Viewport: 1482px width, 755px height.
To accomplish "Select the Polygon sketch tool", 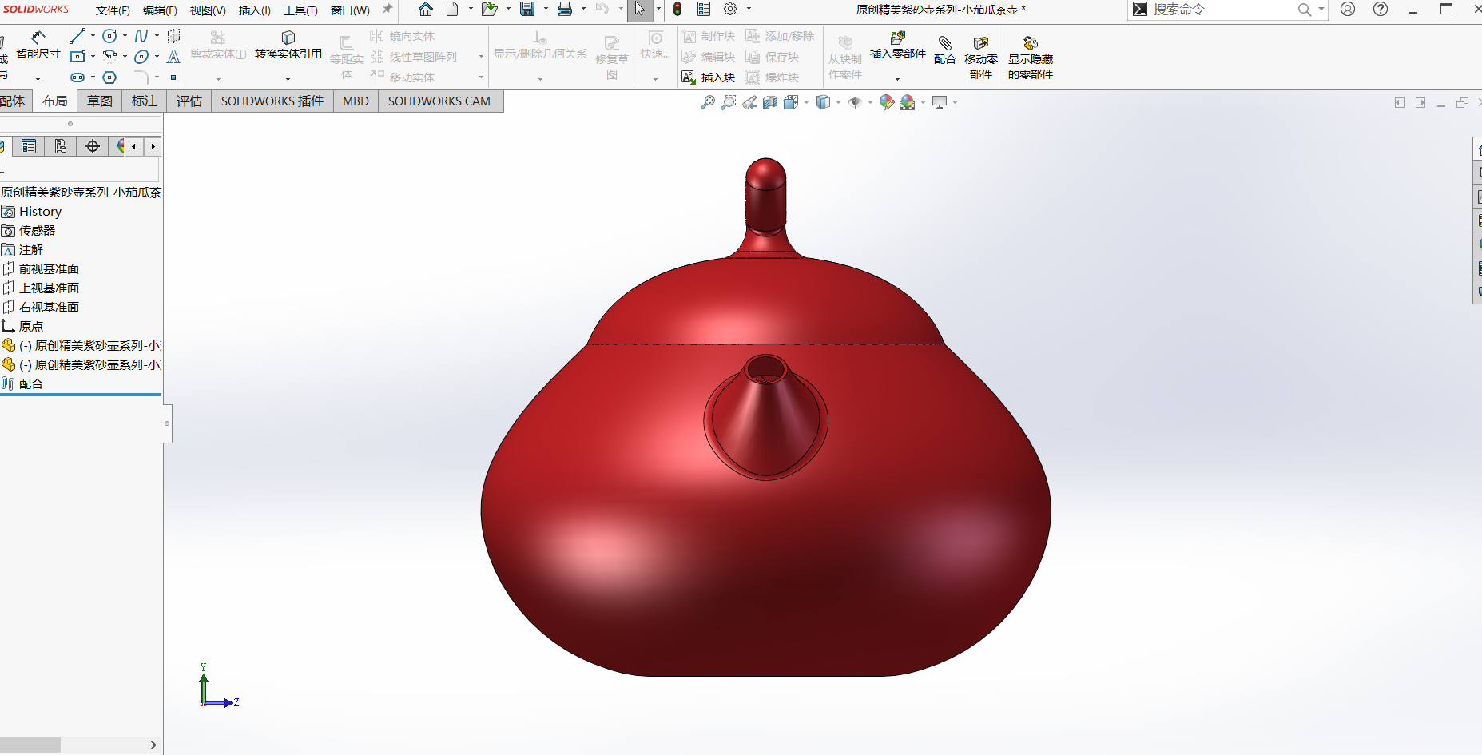I will [x=110, y=77].
